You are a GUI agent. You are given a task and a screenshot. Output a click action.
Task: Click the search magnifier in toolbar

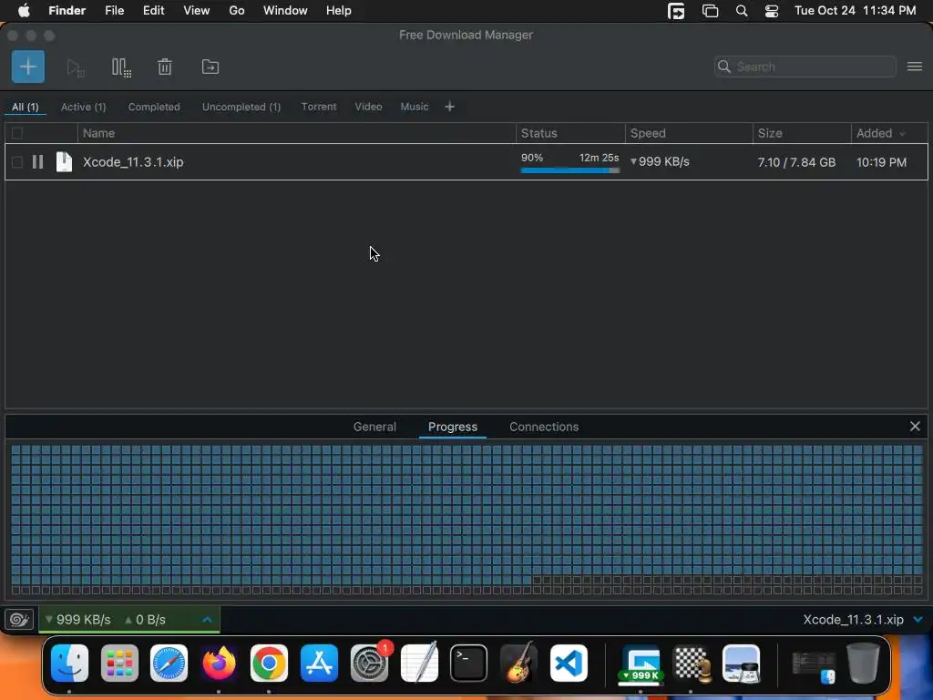coord(724,67)
